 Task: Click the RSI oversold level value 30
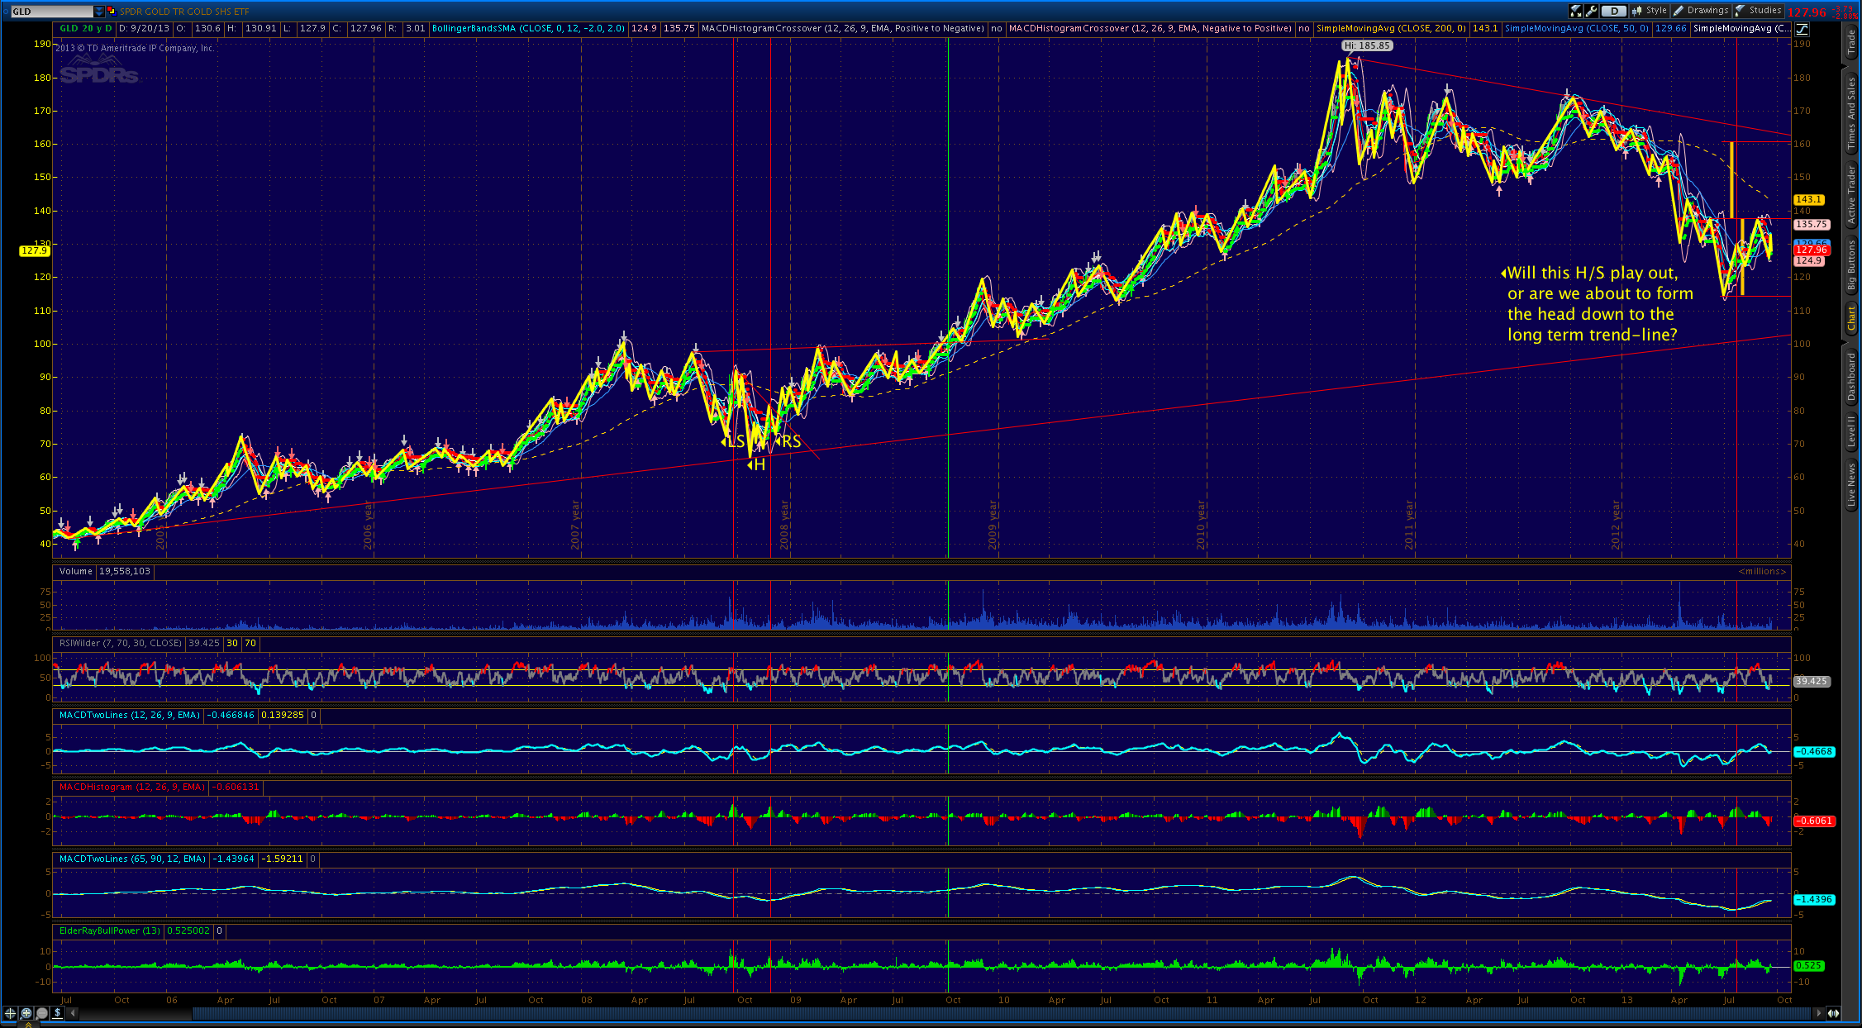[x=232, y=643]
